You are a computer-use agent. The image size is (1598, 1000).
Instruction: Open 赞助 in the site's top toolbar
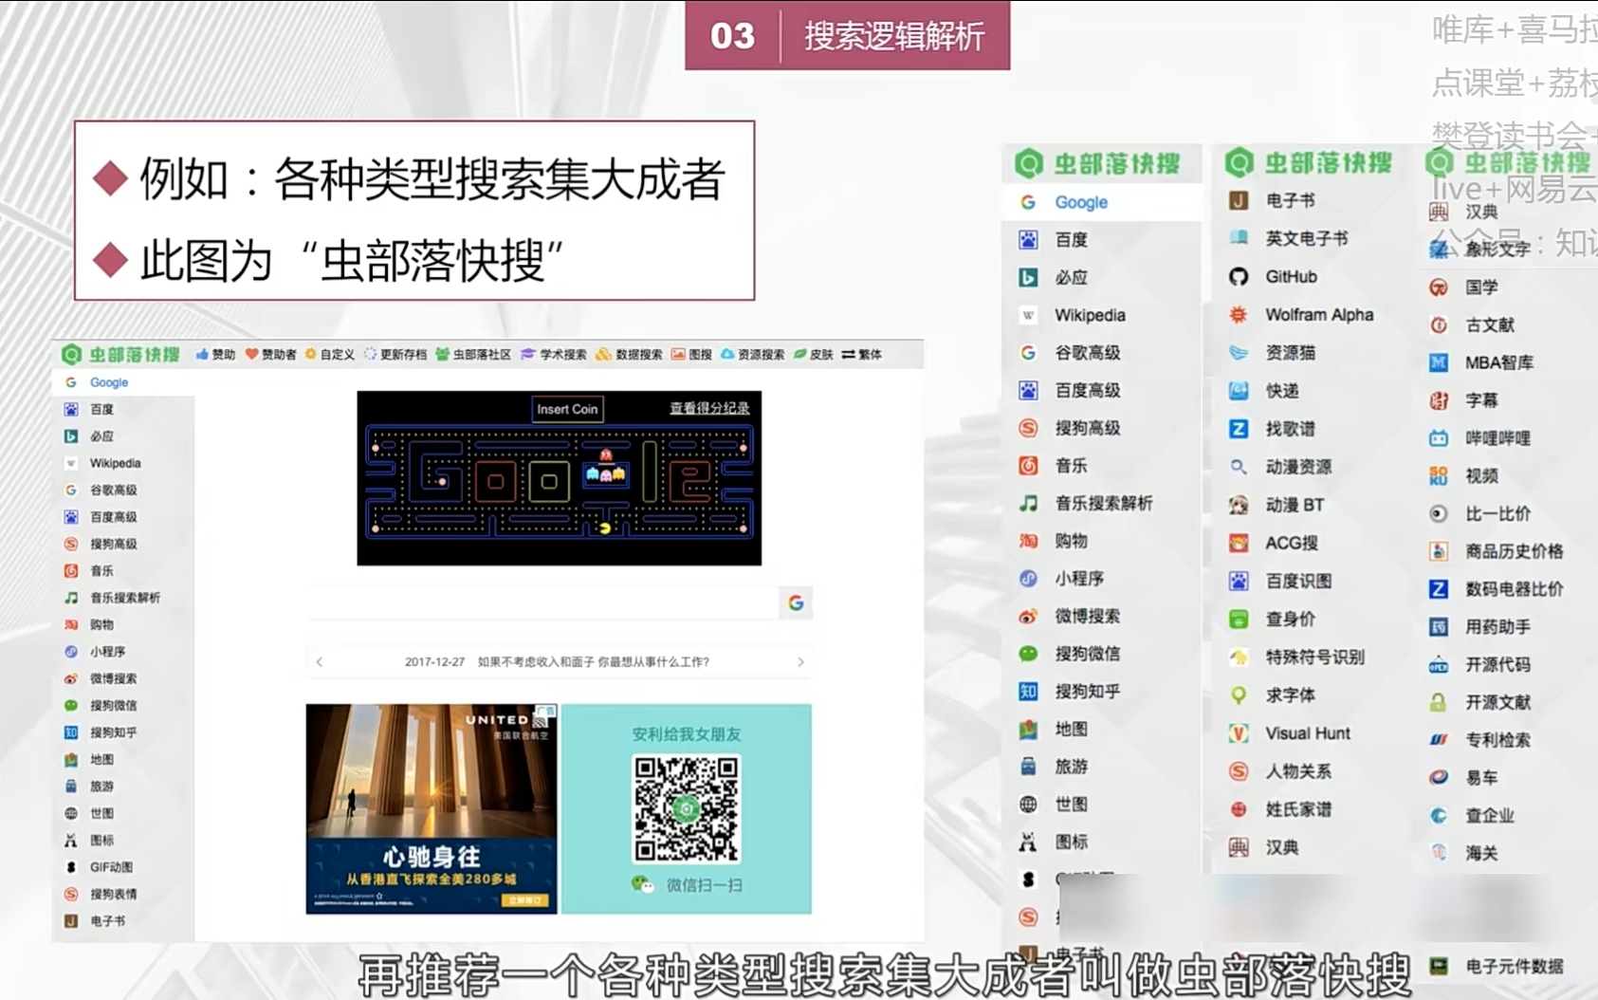click(x=215, y=354)
